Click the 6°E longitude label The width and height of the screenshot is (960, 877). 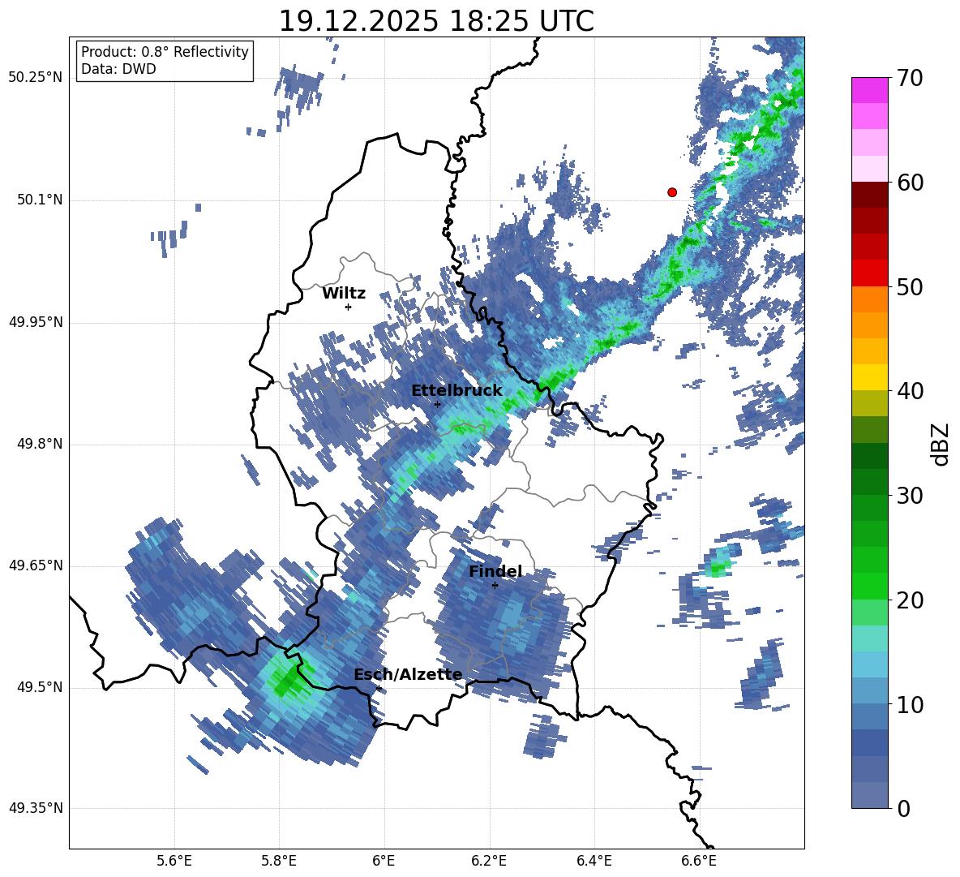tap(384, 861)
